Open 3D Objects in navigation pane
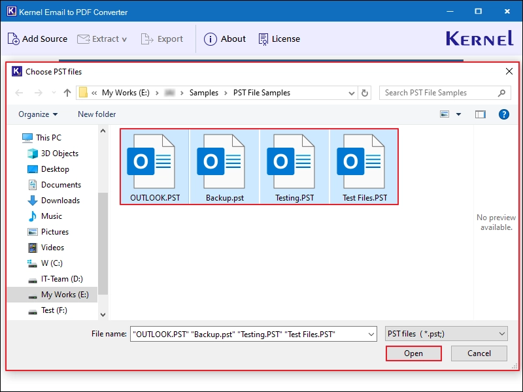 53,154
